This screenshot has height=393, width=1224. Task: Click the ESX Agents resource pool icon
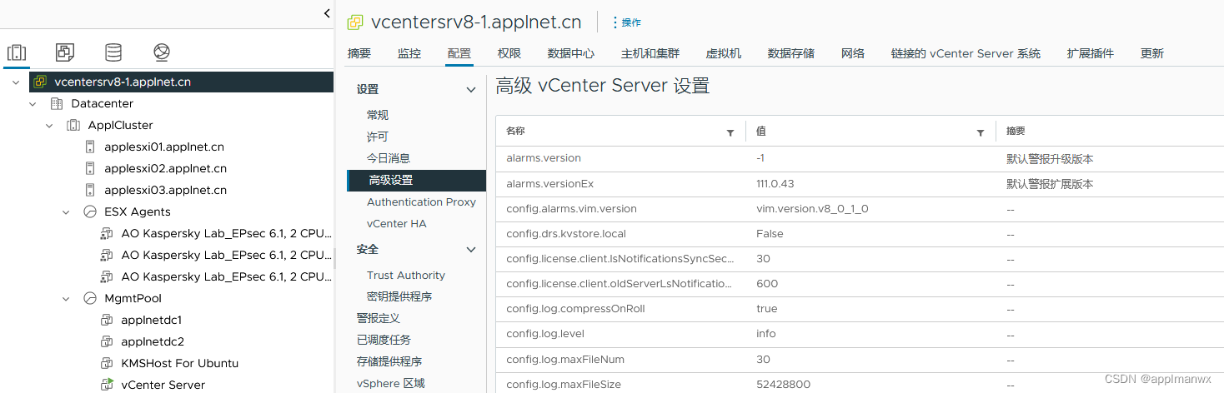point(90,212)
